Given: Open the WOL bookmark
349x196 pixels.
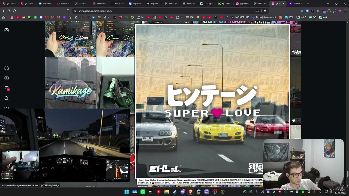Looking at the screenshot, I should point(289,17).
